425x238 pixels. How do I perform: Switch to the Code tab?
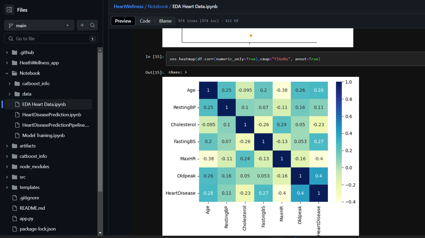click(x=145, y=21)
